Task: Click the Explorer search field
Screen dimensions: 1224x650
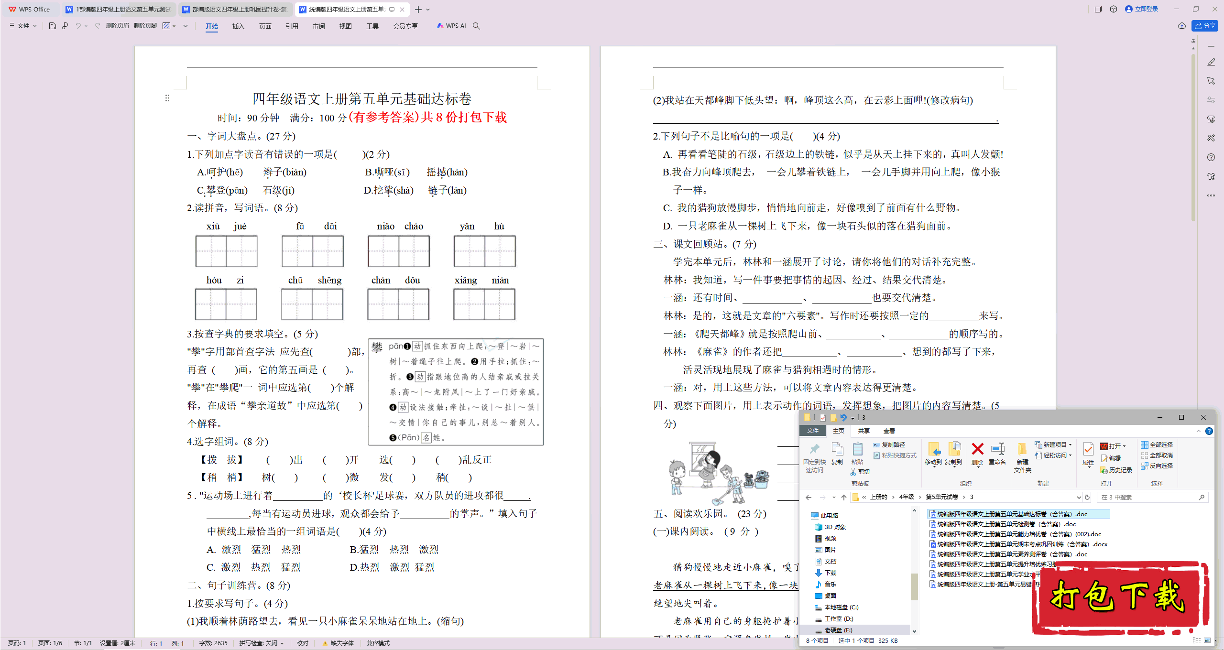Action: (x=1152, y=498)
